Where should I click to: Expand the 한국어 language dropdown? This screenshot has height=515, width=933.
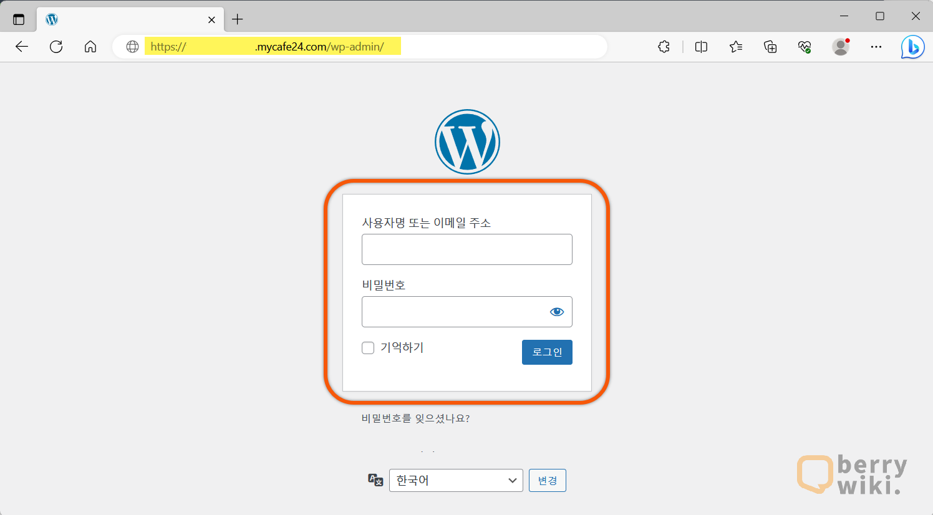click(x=456, y=480)
